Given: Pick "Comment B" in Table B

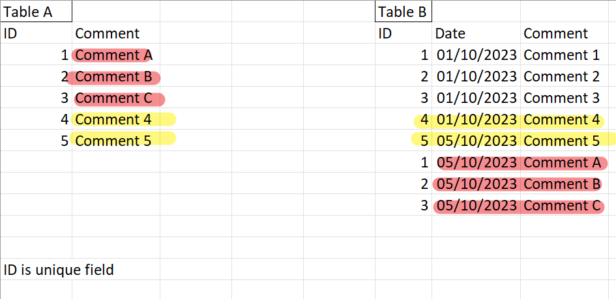Looking at the screenshot, I should pyautogui.click(x=564, y=184).
